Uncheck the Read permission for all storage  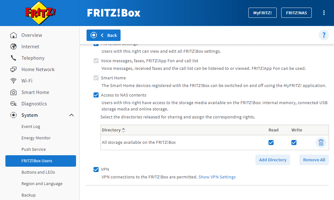[x=271, y=143]
